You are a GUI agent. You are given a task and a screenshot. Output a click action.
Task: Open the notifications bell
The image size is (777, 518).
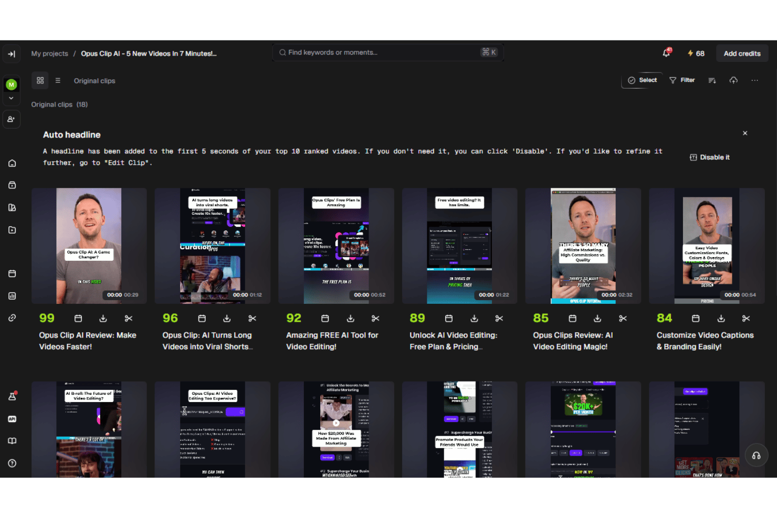[666, 52]
